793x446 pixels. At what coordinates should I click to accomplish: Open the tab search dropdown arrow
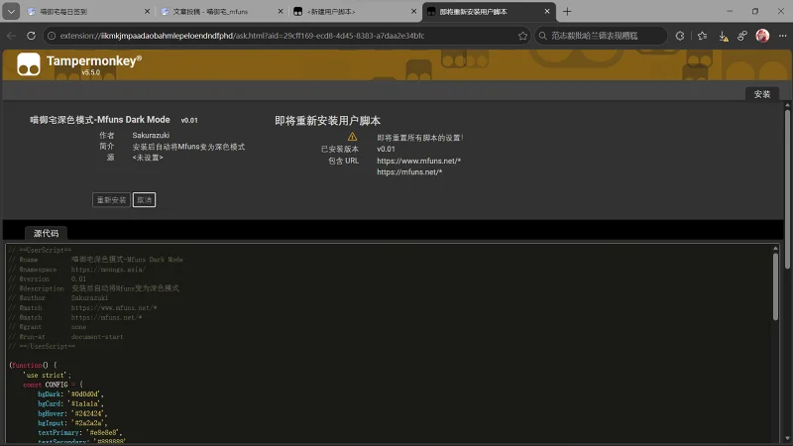(x=11, y=11)
